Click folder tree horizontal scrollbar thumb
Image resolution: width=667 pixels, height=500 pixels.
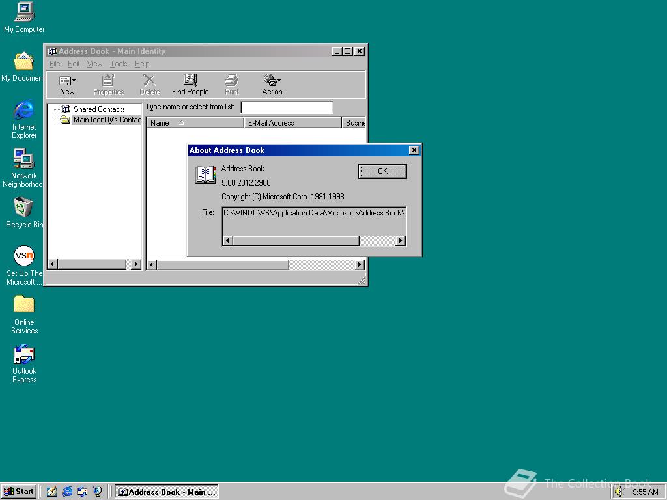(92, 264)
